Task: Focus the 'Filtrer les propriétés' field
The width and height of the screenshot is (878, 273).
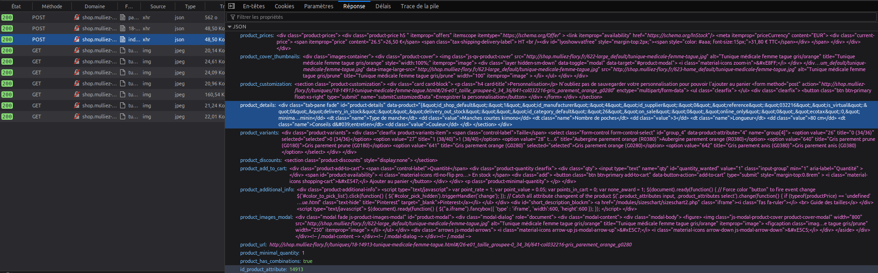Action: pos(552,17)
